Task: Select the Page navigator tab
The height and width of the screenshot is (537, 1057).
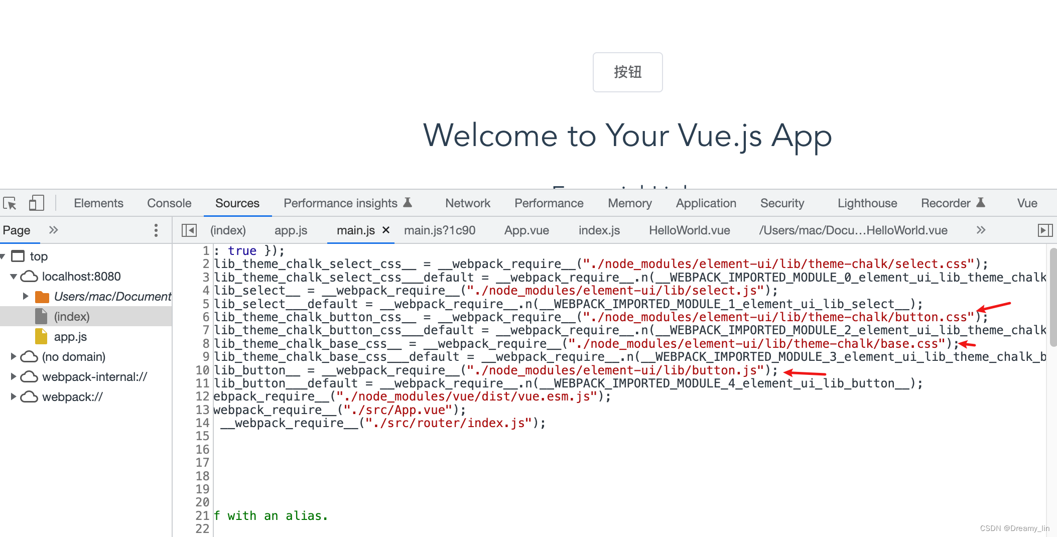Action: coord(17,230)
